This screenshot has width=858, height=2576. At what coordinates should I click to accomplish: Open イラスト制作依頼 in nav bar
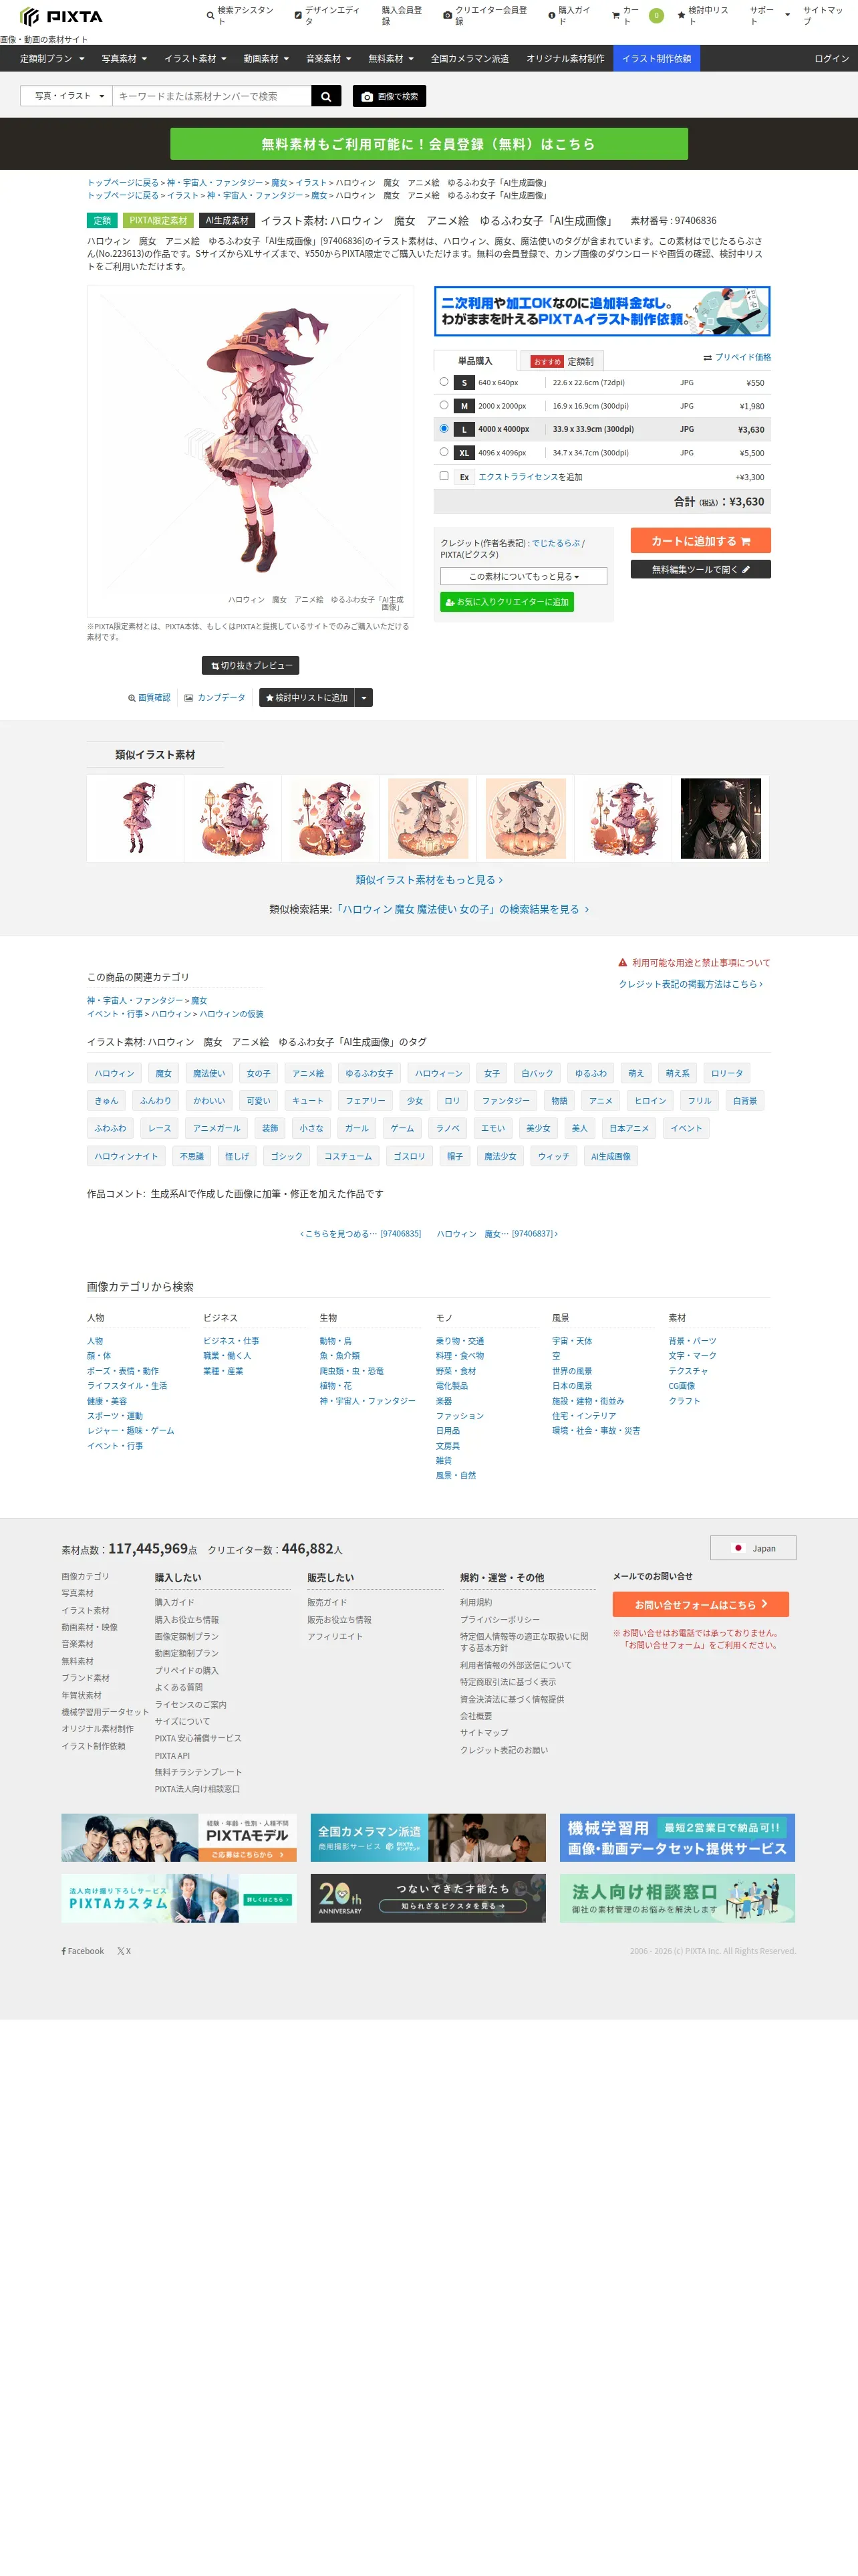coord(656,59)
